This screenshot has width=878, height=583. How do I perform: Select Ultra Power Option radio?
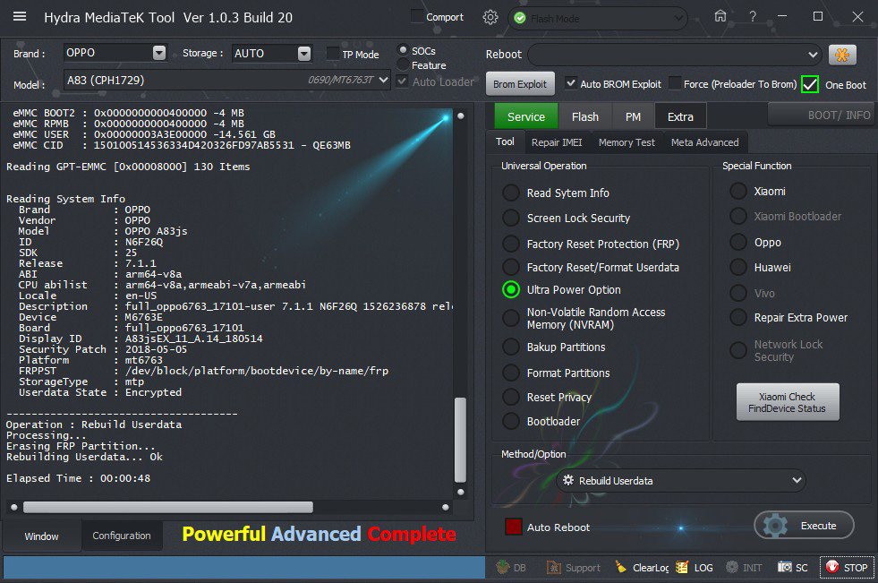coord(511,289)
